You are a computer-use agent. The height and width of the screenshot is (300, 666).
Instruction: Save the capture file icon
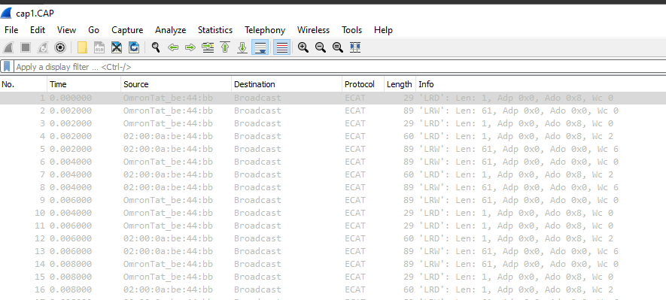click(x=99, y=47)
